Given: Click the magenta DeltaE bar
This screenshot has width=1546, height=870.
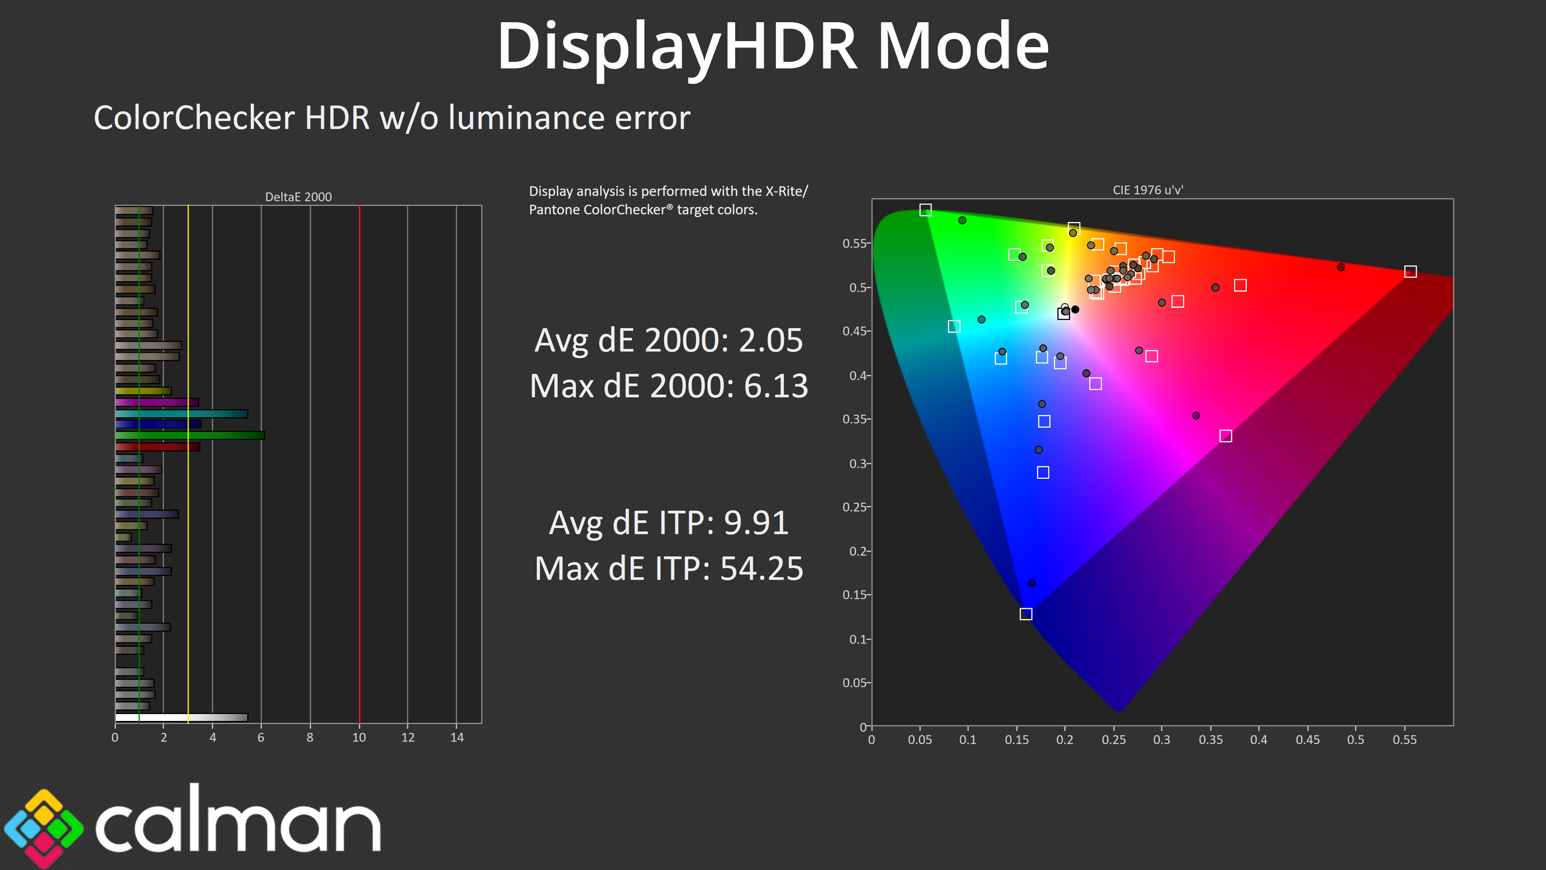Looking at the screenshot, I should [x=157, y=402].
